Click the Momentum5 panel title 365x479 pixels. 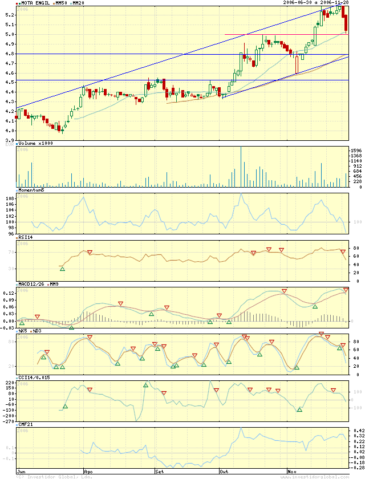pyautogui.click(x=31, y=190)
